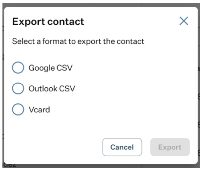The image size is (202, 169).
Task: Hit Export to download the contact
Action: [170, 147]
